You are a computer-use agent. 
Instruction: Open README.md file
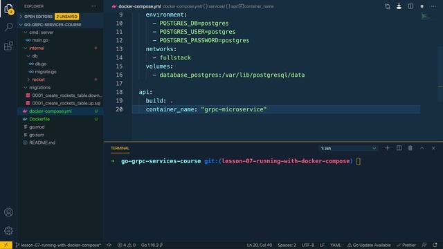tap(42, 142)
